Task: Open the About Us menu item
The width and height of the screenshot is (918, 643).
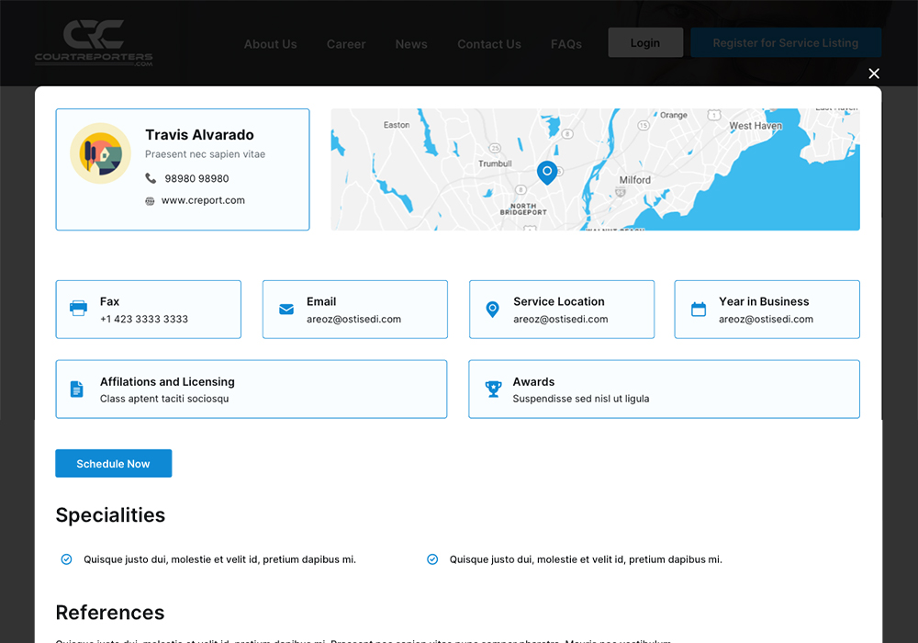Action: (270, 44)
